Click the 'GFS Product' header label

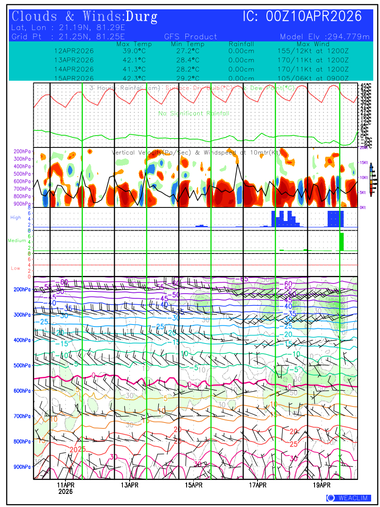coord(190,37)
